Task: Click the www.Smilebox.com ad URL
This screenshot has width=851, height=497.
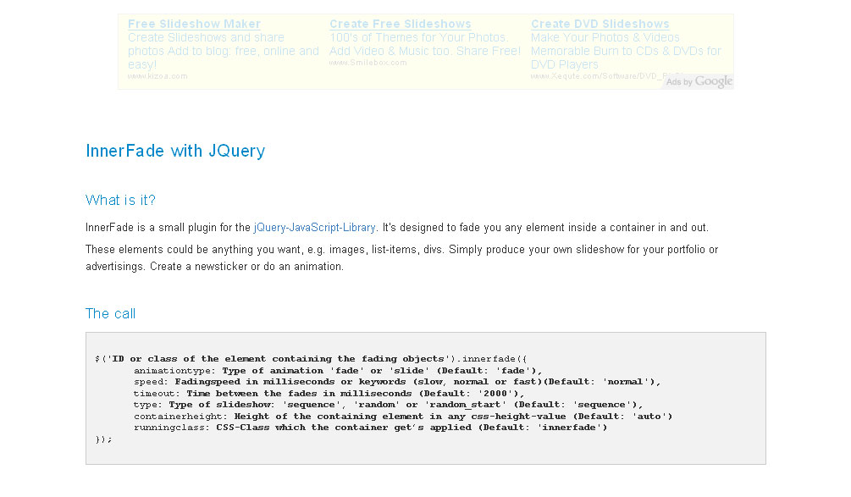Action: [367, 63]
